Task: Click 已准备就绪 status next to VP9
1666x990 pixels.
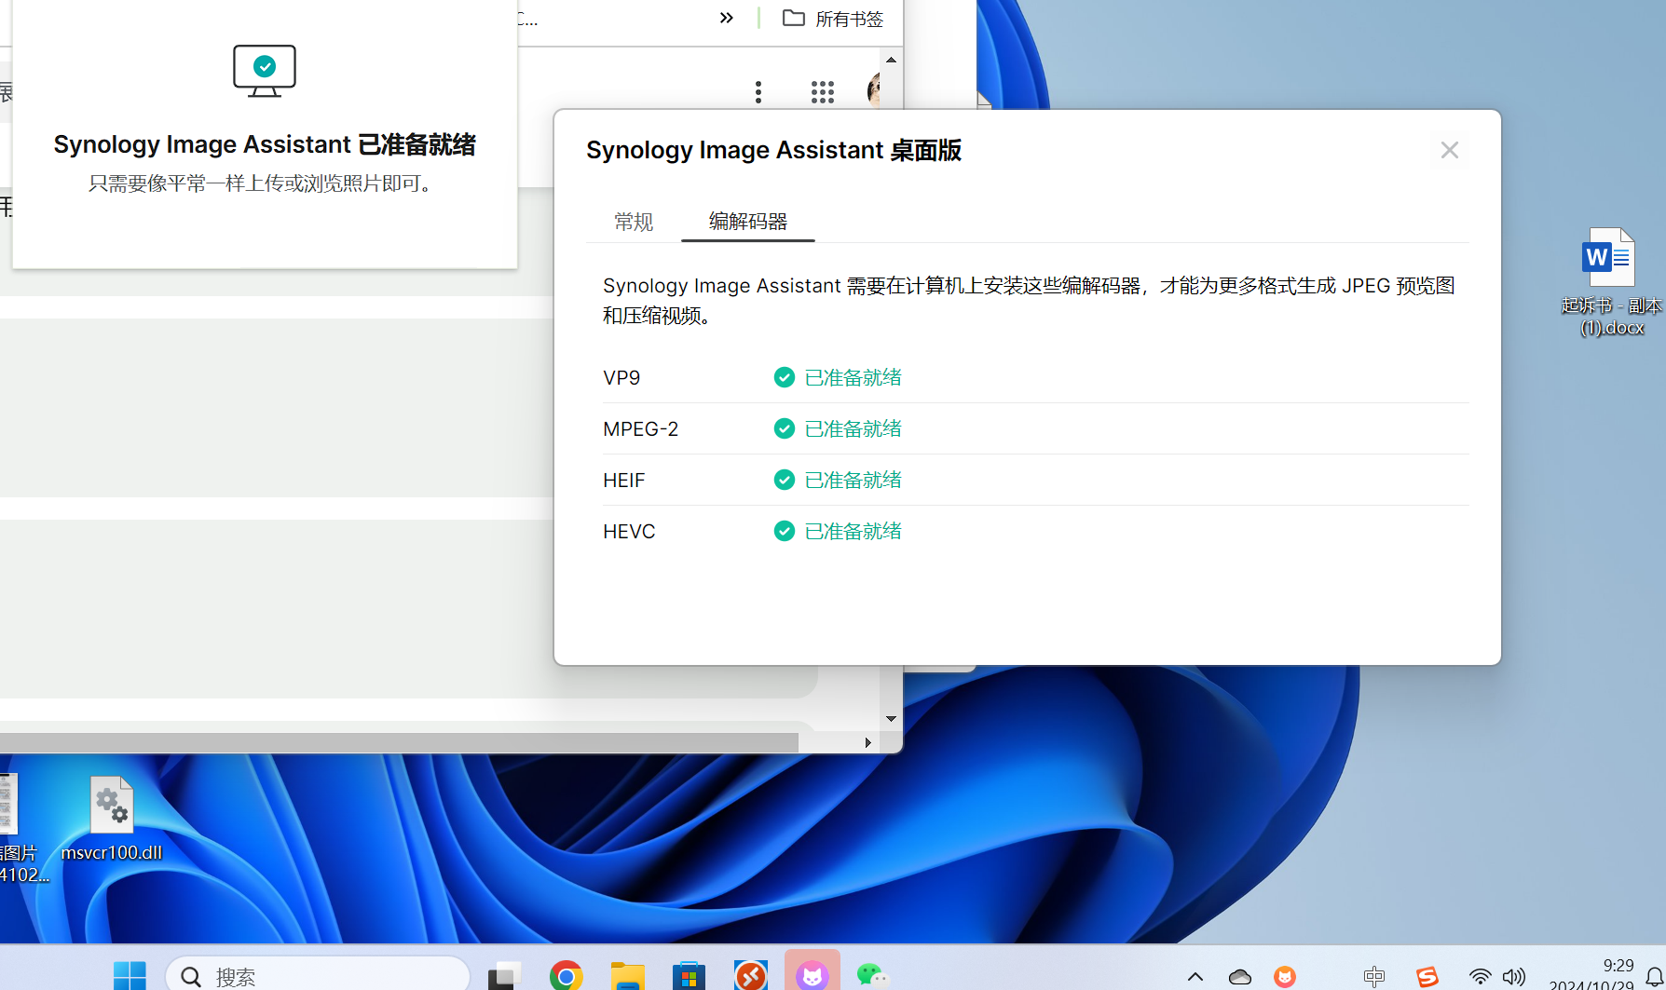Action: point(853,377)
